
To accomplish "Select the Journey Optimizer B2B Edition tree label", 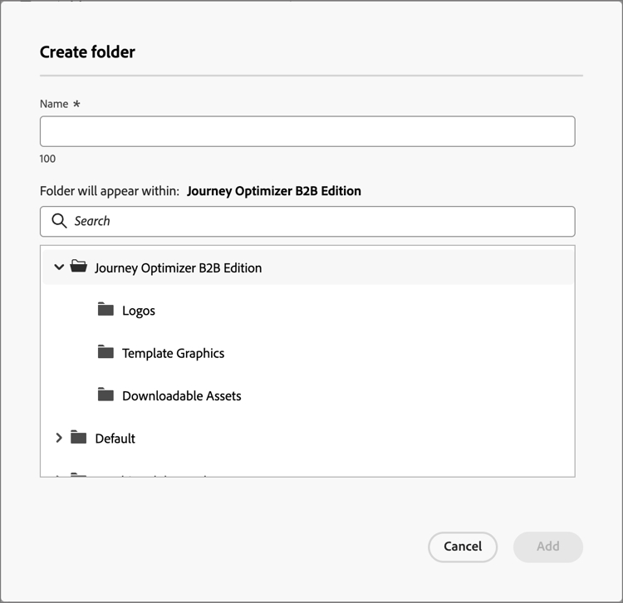I will pos(178,268).
